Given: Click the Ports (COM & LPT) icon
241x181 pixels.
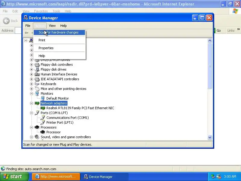Looking at the screenshot, I should click(37, 113).
